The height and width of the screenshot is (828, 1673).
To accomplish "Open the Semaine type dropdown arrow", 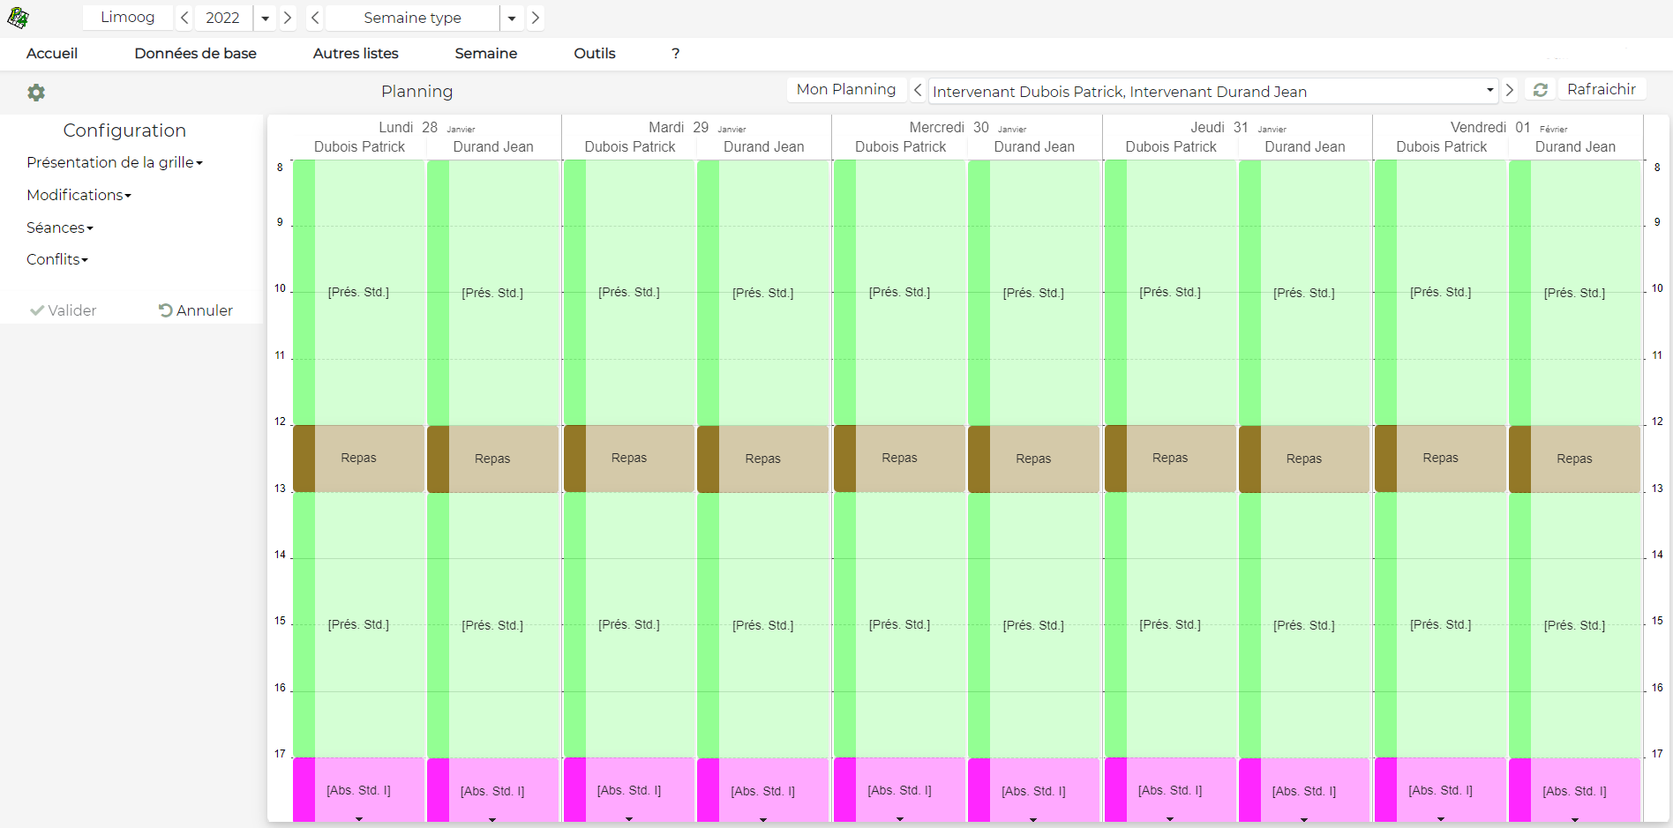I will point(512,18).
